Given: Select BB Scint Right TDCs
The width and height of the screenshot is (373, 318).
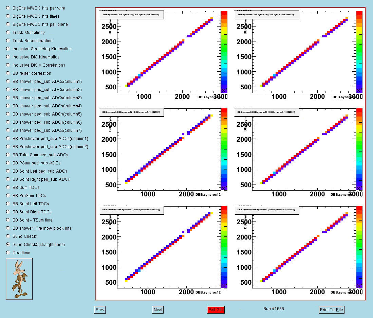Looking at the screenshot, I should tap(29, 212).
